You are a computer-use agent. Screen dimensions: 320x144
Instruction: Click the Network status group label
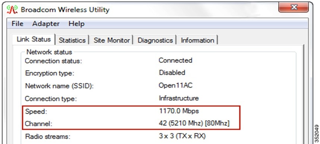[x=49, y=52]
